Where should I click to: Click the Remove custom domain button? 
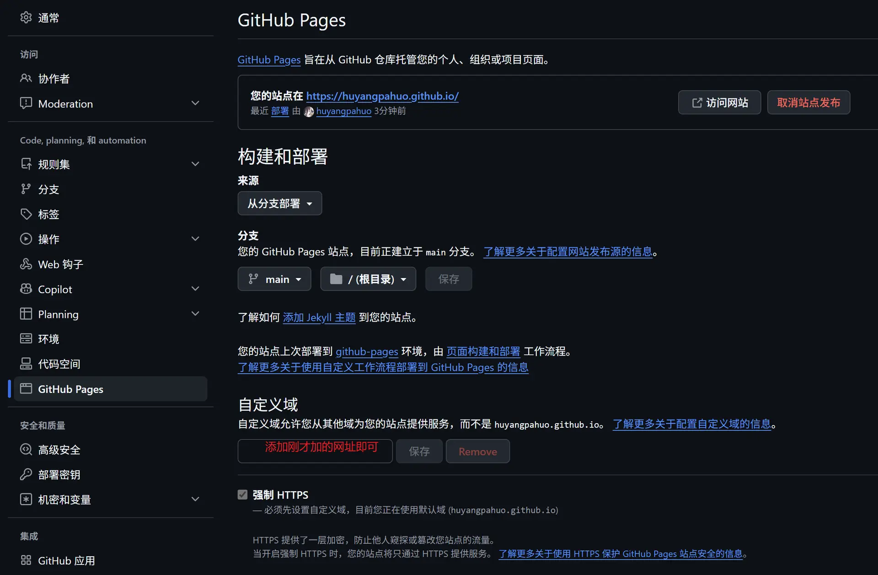point(478,451)
